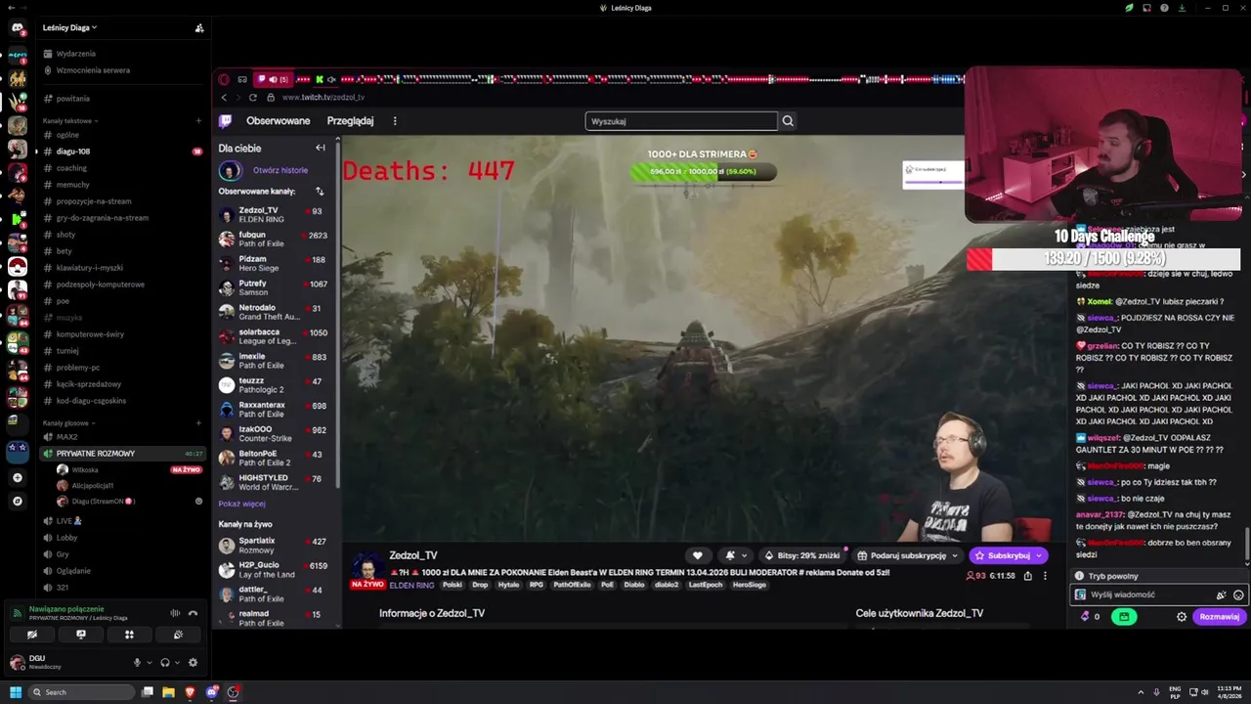Go back in the browser
1251x704 pixels.
tap(224, 97)
